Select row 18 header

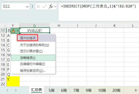[3, 65]
